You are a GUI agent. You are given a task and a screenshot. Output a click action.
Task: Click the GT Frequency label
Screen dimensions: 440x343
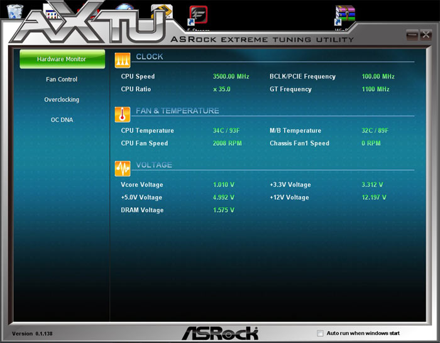(290, 89)
